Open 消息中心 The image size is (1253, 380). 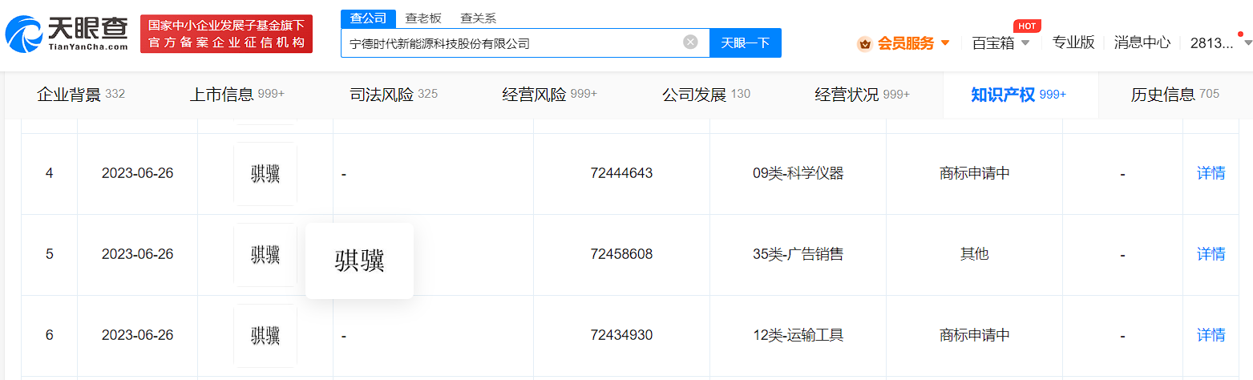point(1142,42)
